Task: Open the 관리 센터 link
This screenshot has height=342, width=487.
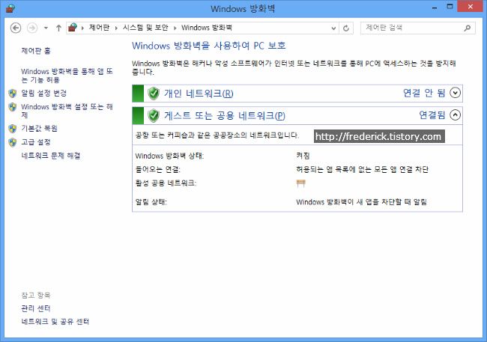Action: pyautogui.click(x=36, y=308)
